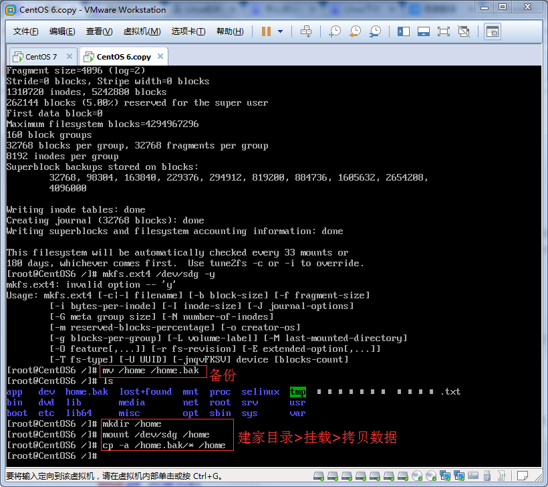Click the 'Creating journal (32768 blocks): done' line
This screenshot has width=548, height=487.
tap(105, 220)
